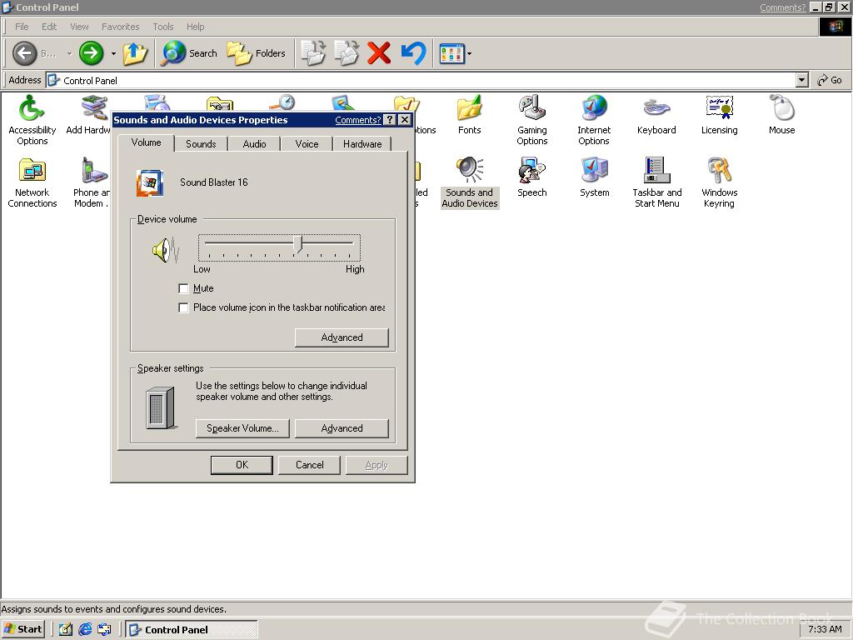Toggle the Folders pane button
Image resolution: width=853 pixels, height=640 pixels.
pyautogui.click(x=256, y=53)
